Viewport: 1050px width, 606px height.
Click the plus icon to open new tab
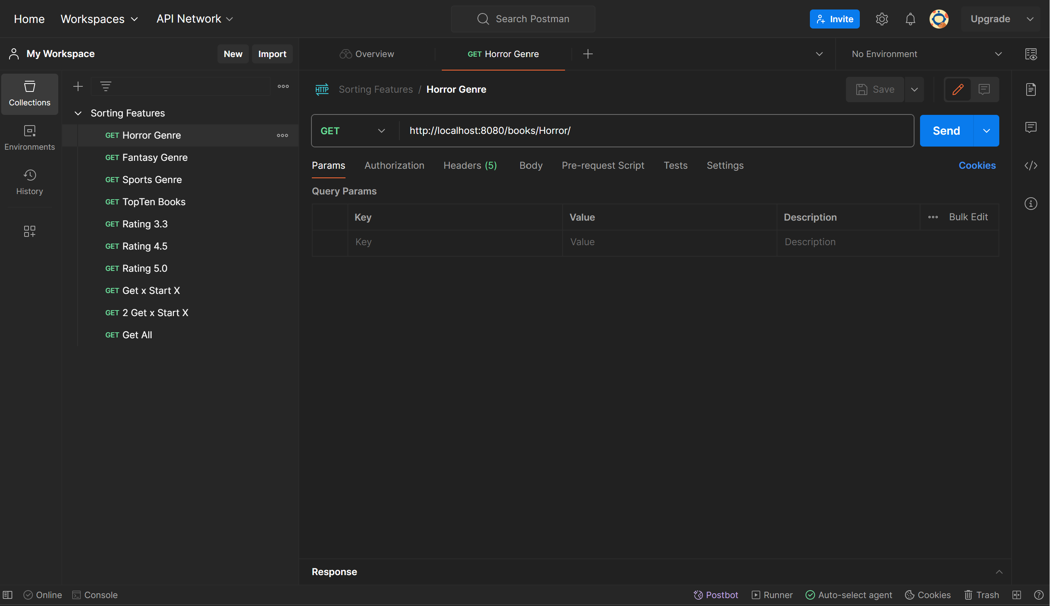[x=588, y=54]
